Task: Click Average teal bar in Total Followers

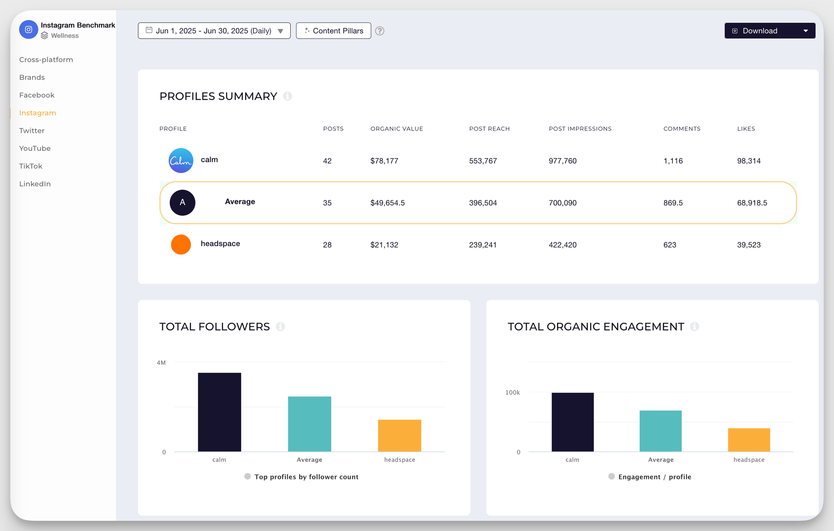Action: tap(309, 424)
